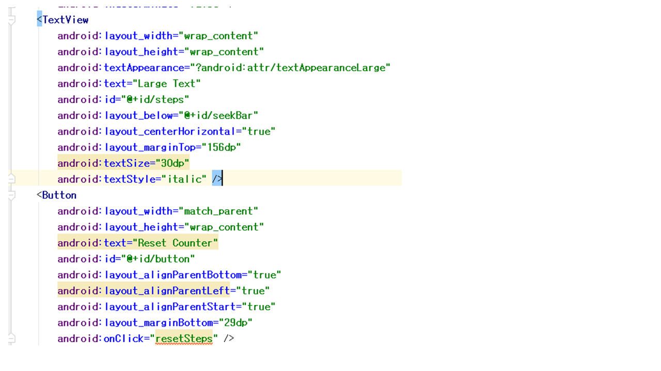Viewport: 661px width, 371px height.
Task: Click the opening Button tag name
Action: click(x=59, y=195)
